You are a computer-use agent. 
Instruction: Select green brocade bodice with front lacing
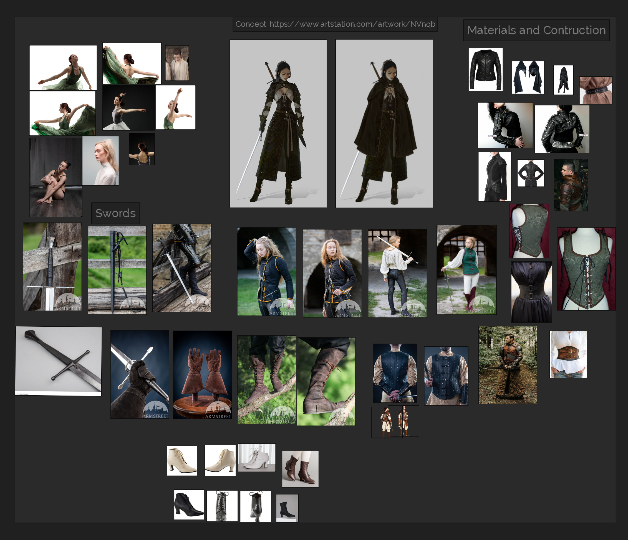tap(586, 269)
